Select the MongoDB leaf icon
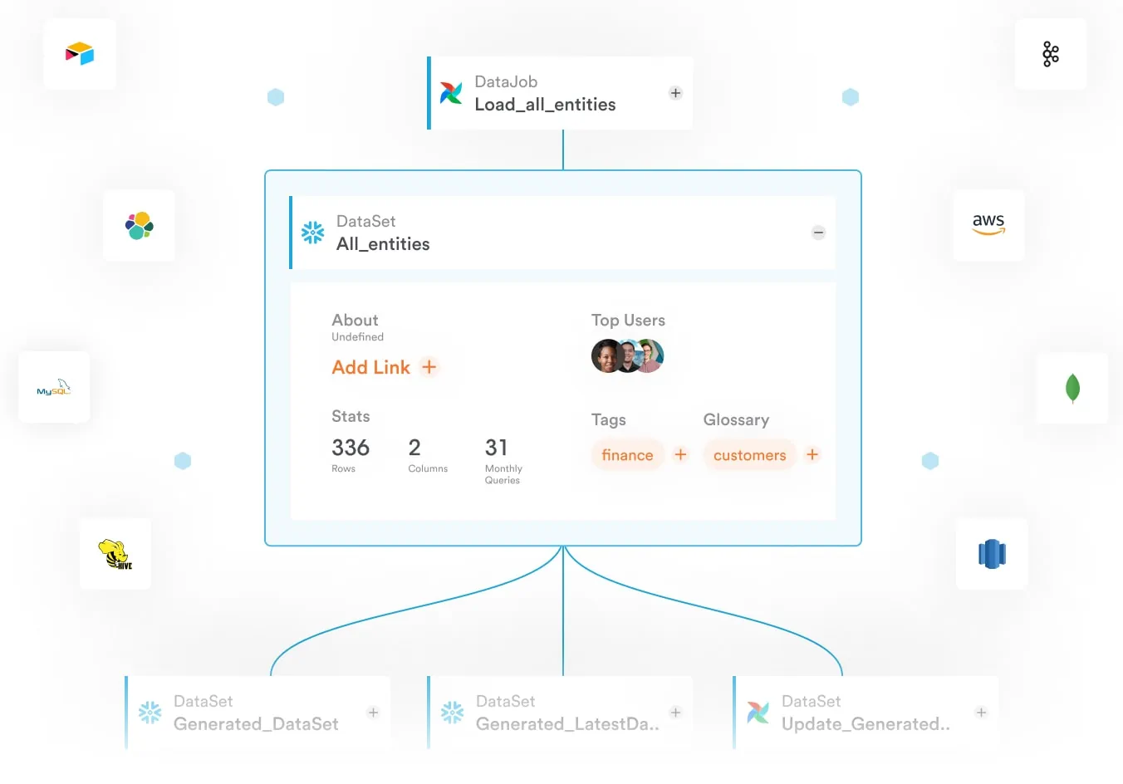Screen dimensions: 1123x784 [x=1072, y=388]
